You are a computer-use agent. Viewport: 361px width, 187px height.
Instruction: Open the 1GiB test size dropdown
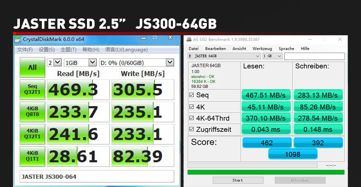click(80, 63)
